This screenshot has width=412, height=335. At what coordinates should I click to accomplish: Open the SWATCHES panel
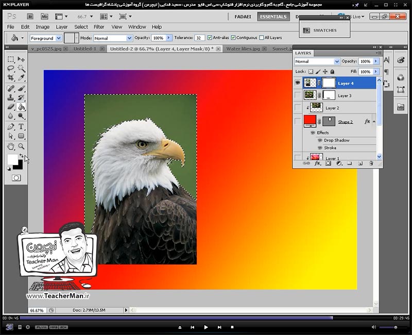coord(324,30)
